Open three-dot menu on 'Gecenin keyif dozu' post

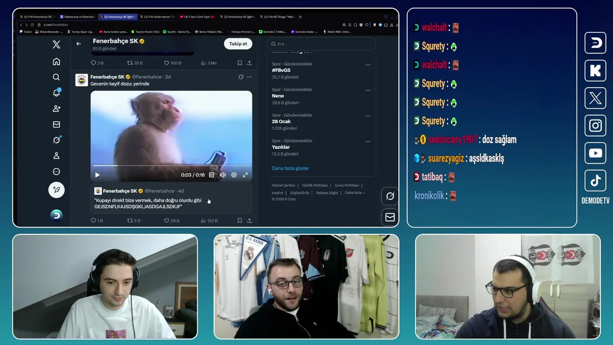pyautogui.click(x=249, y=77)
